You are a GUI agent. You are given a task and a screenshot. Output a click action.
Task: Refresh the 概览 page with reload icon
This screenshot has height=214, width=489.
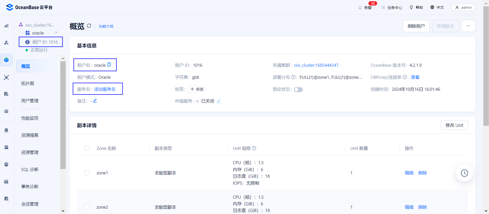click(x=89, y=26)
